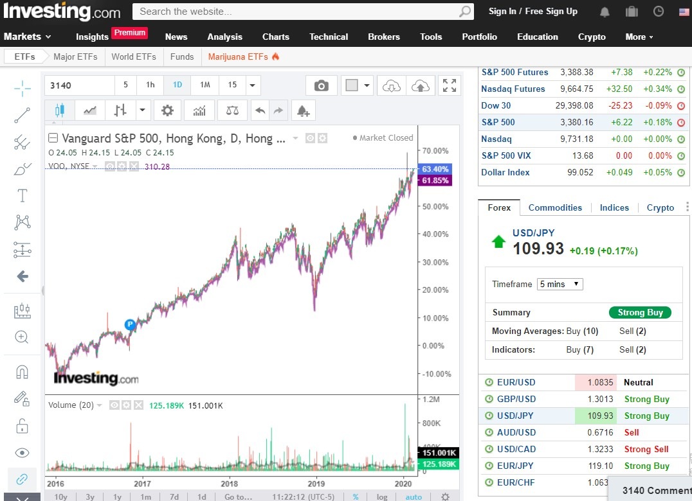Image resolution: width=692 pixels, height=501 pixels.
Task: Expand the chart style dropdown arrow
Action: coord(143,110)
